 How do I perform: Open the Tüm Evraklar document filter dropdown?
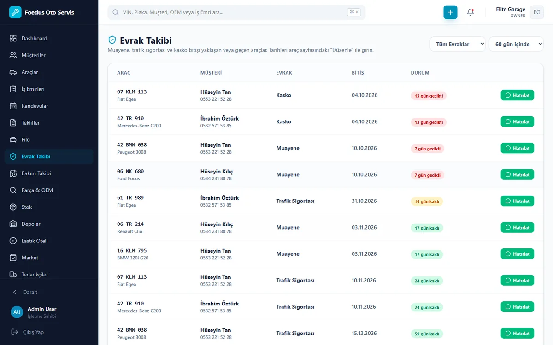[458, 44]
